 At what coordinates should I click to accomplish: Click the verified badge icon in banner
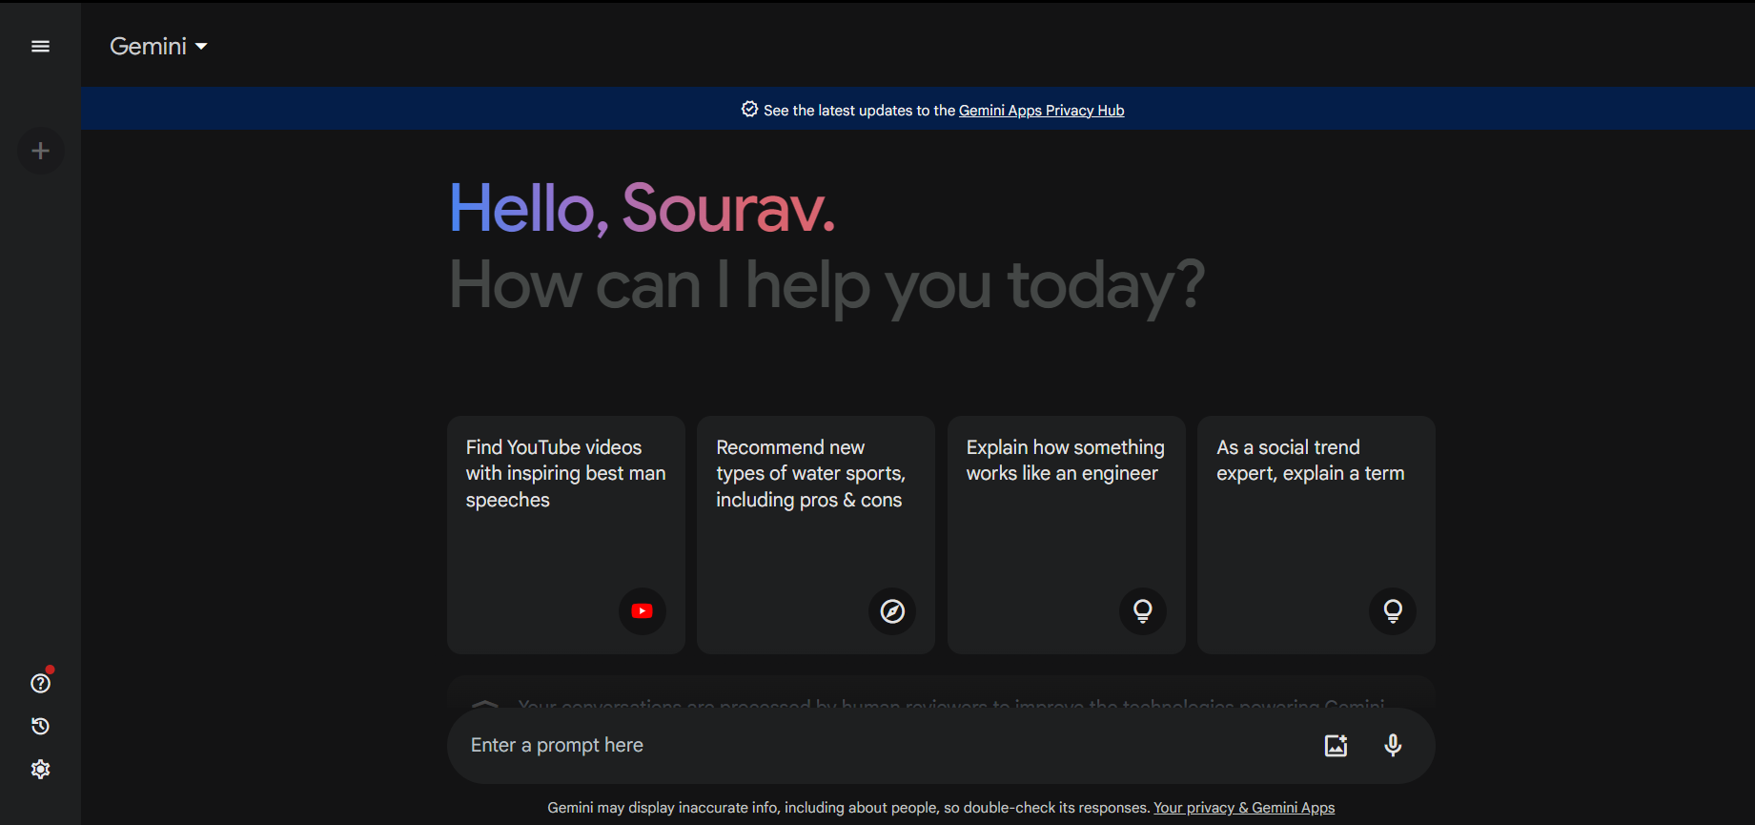[x=749, y=110]
